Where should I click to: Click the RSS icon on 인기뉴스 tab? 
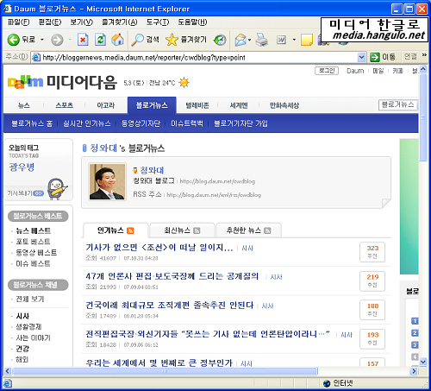pos(130,230)
